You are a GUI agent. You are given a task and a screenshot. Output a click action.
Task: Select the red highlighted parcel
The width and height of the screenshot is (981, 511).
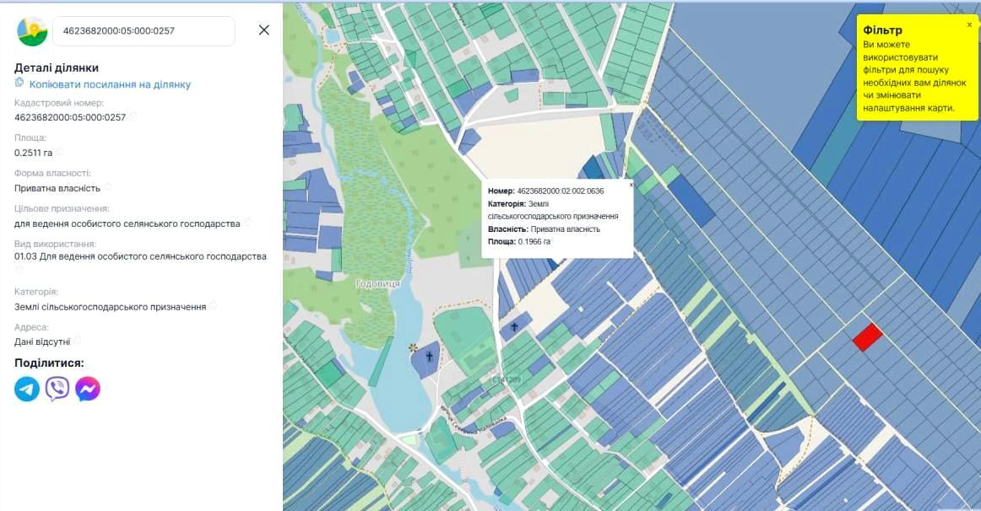coord(867,336)
